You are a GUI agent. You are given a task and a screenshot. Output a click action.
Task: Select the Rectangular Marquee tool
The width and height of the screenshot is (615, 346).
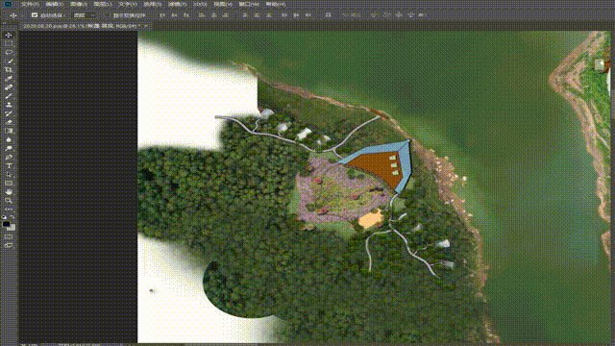click(x=9, y=44)
